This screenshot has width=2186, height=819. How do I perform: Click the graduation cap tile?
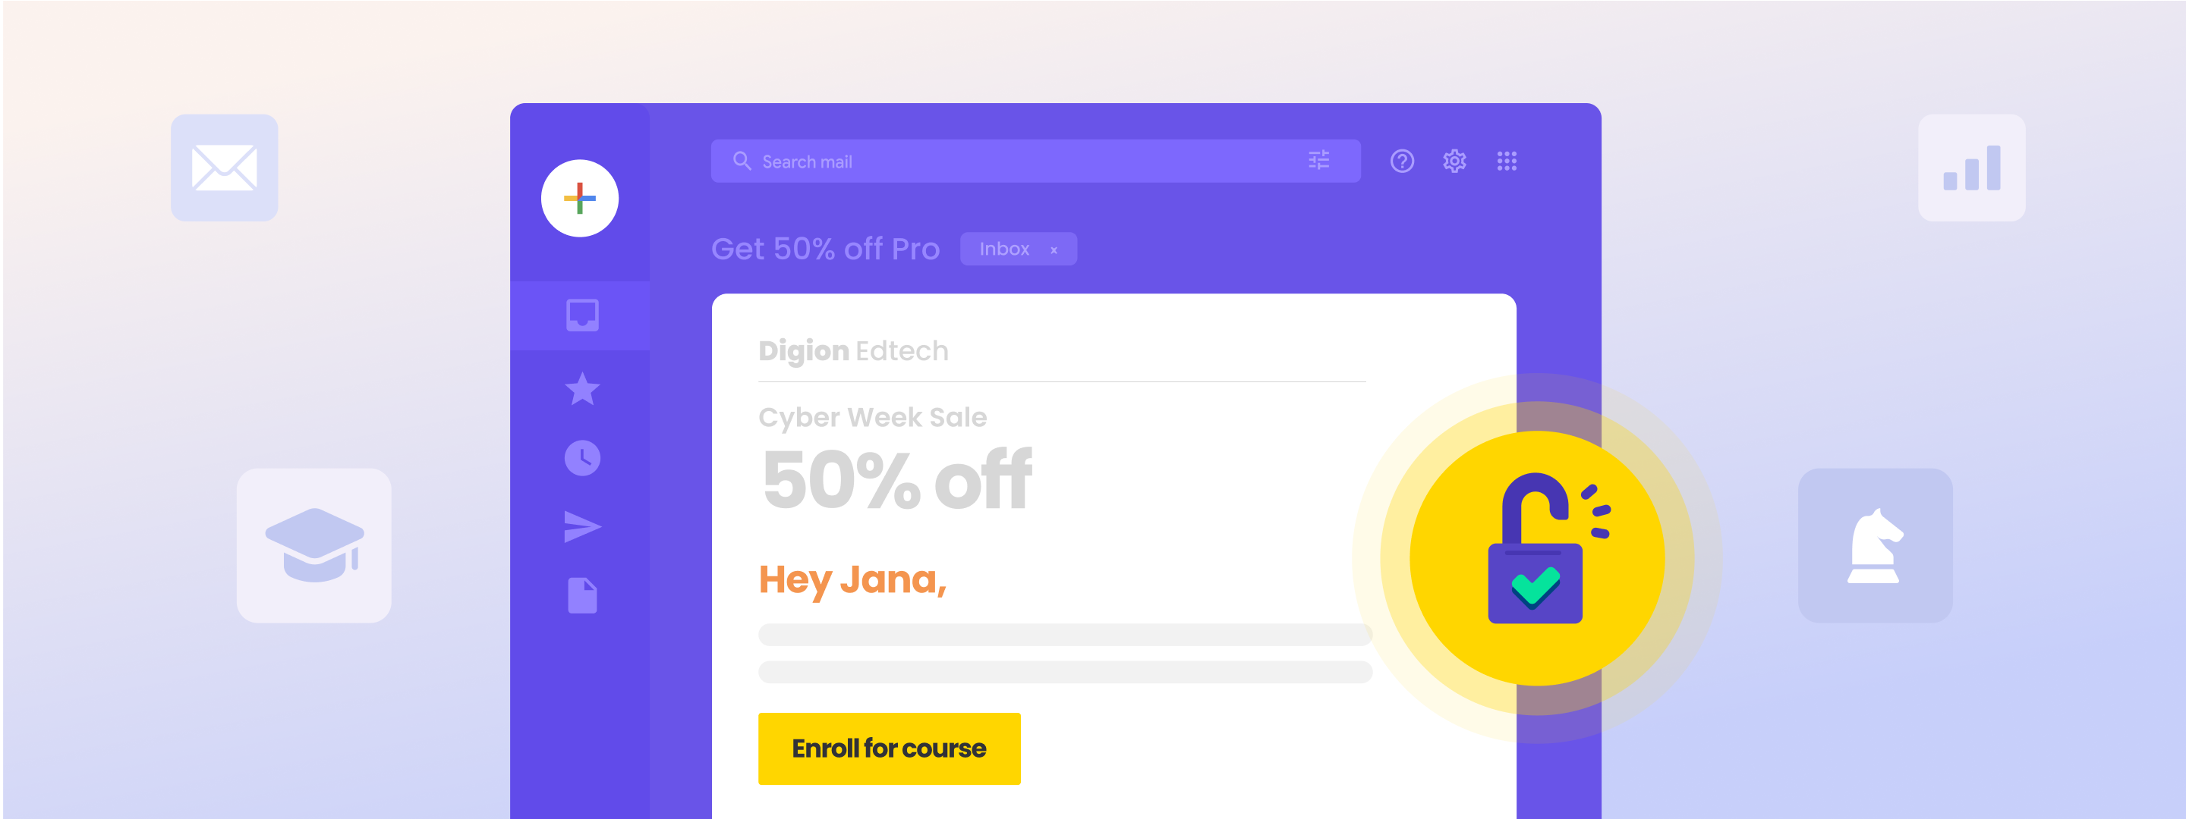tap(314, 545)
